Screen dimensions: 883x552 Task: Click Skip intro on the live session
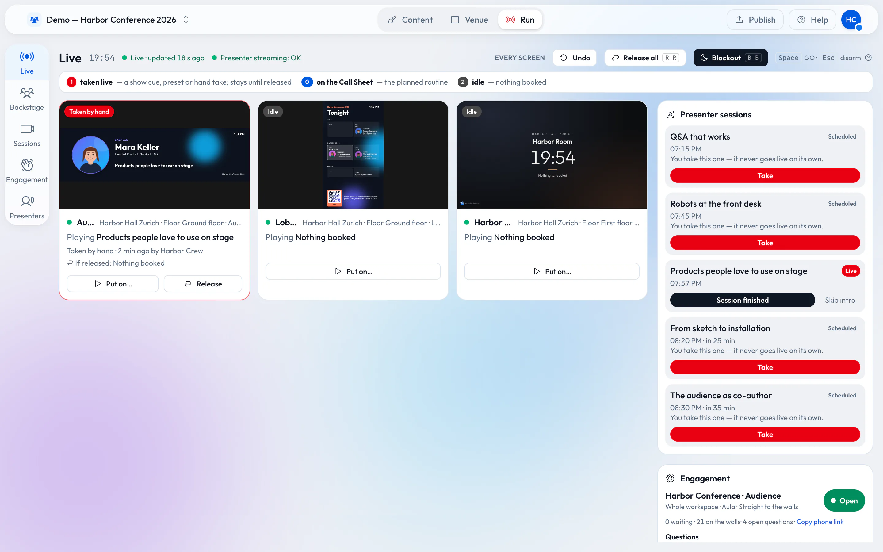click(x=839, y=300)
